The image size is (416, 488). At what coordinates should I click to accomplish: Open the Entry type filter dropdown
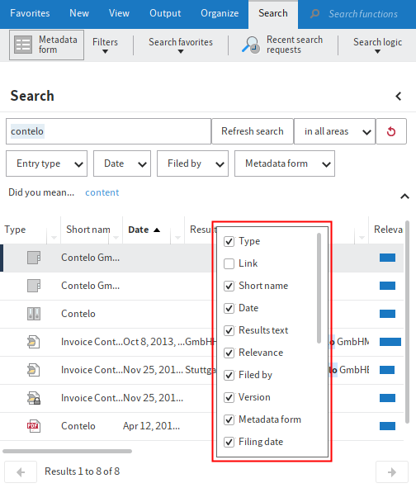point(47,163)
